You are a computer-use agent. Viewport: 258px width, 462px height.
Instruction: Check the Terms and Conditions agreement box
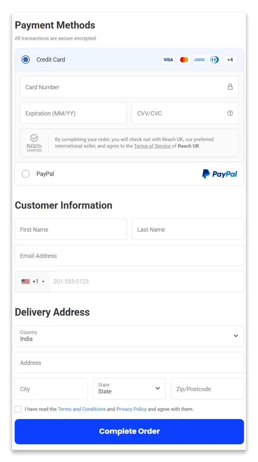tap(18, 409)
